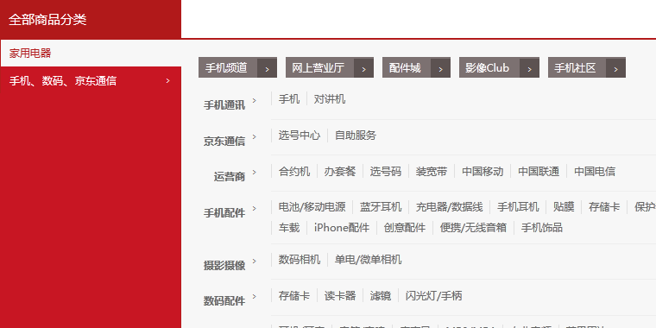
Task: Open 合约机 link
Action: (x=294, y=171)
